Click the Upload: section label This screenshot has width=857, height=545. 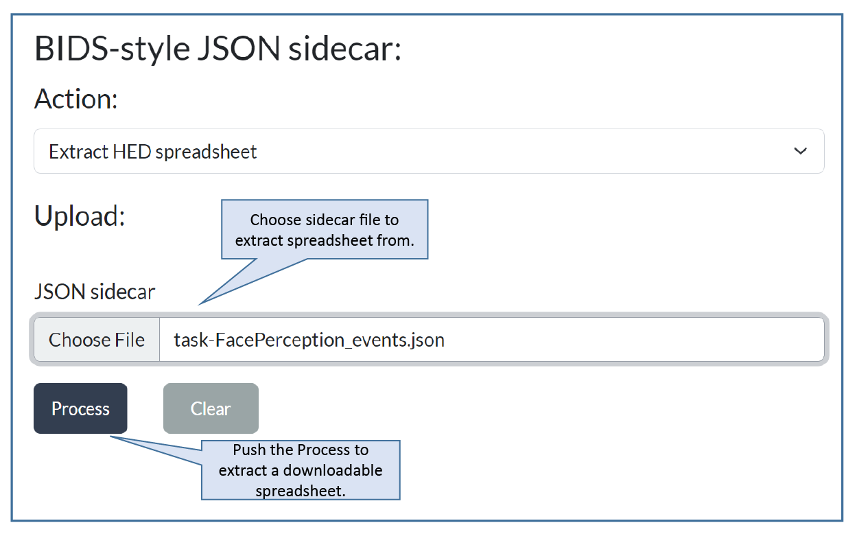click(80, 216)
